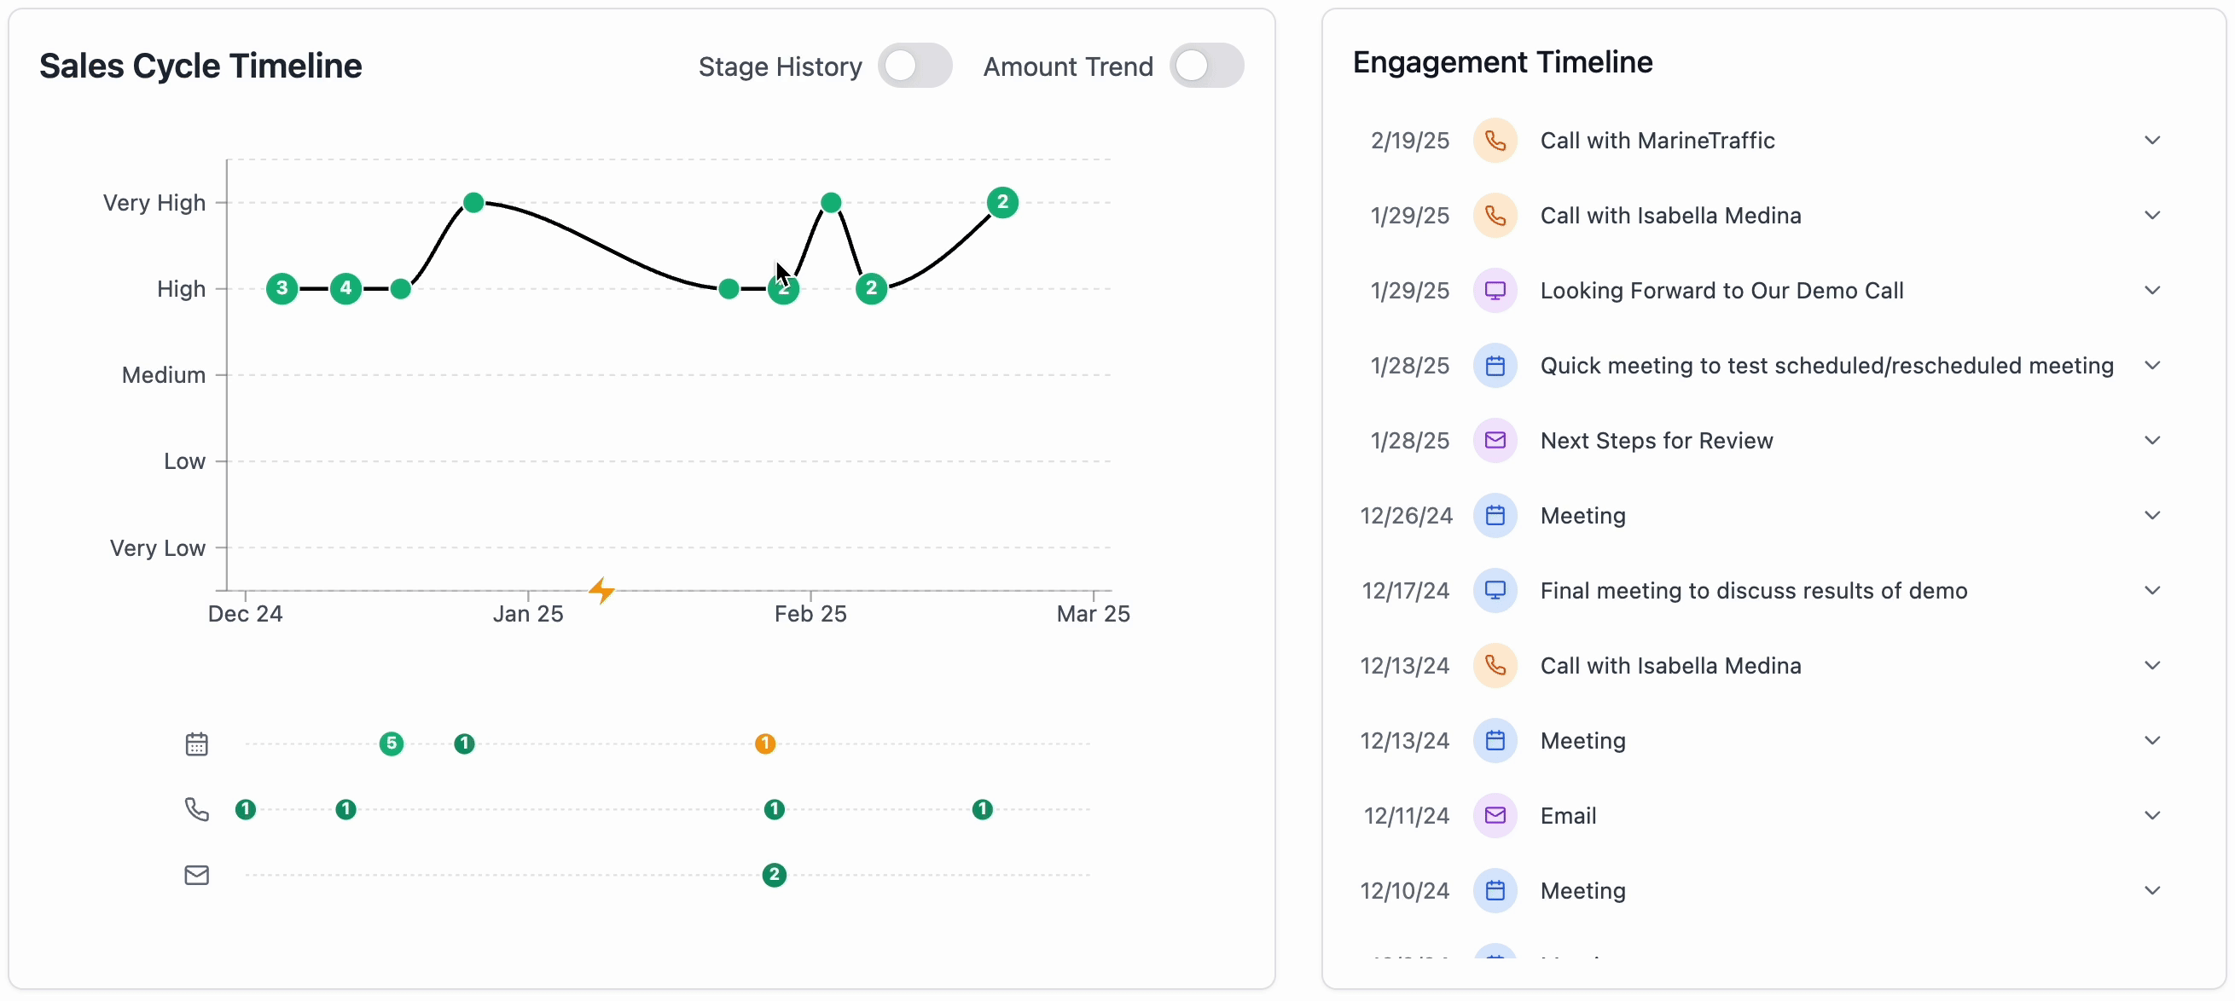This screenshot has height=1001, width=2235.
Task: Expand the Call with MarineTraffic entry
Action: pos(2153,140)
